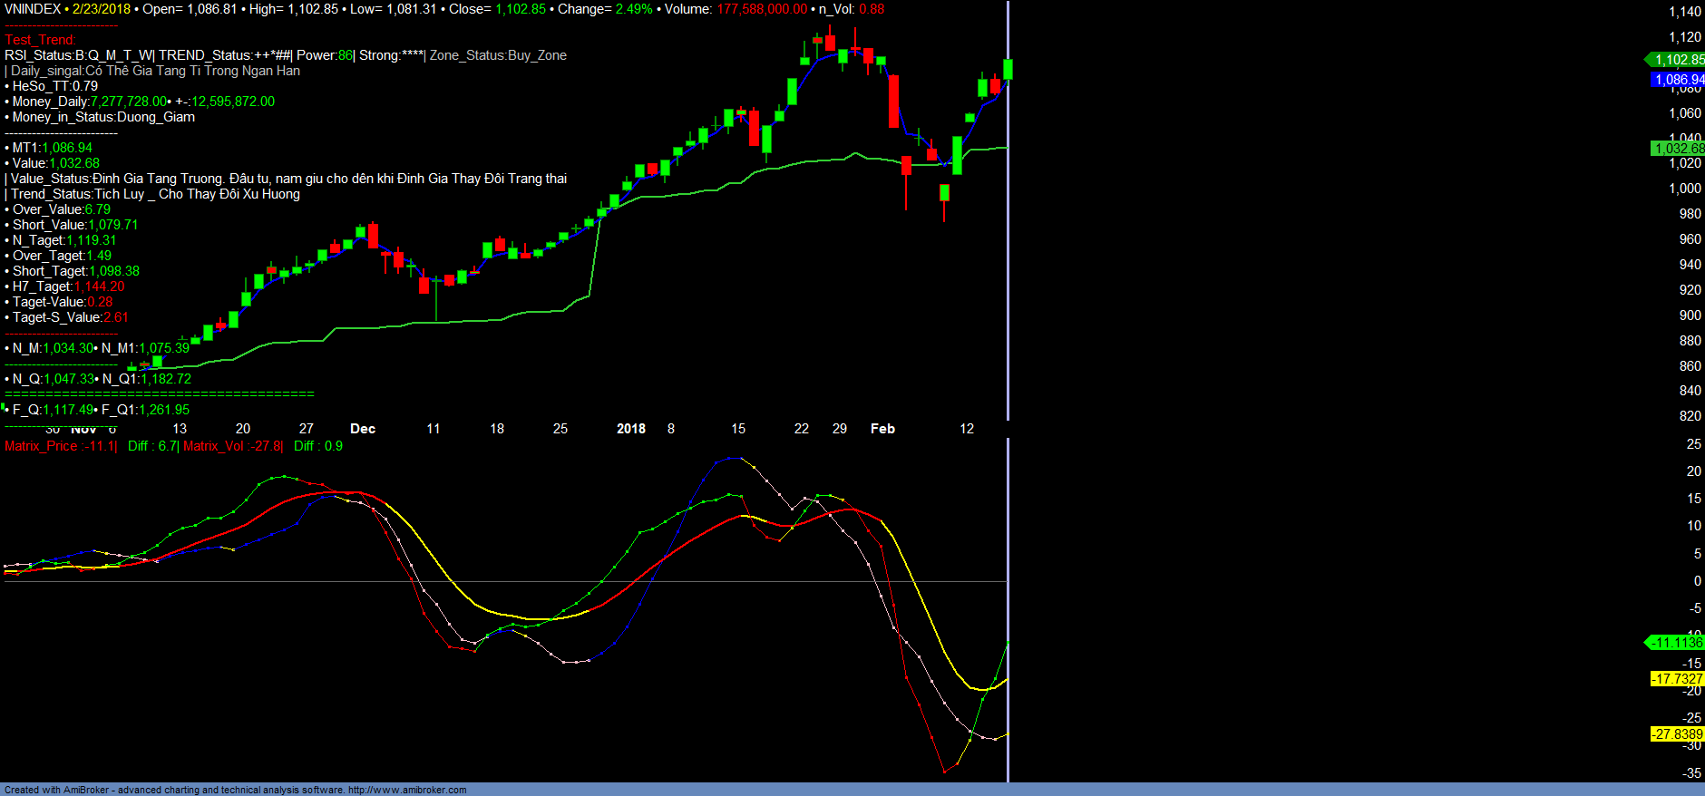Click the VNINDEX ticker symbol in the title
This screenshot has height=796, width=1705.
point(33,9)
